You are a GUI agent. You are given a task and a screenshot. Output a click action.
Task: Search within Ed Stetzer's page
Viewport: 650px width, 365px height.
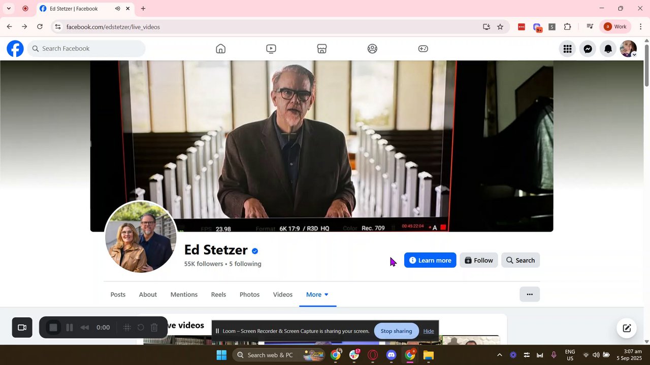521,260
